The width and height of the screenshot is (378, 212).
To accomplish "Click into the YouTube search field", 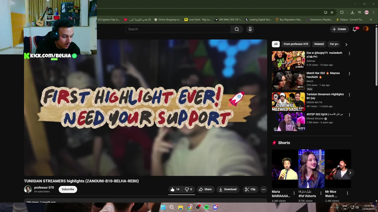I will click(178, 29).
